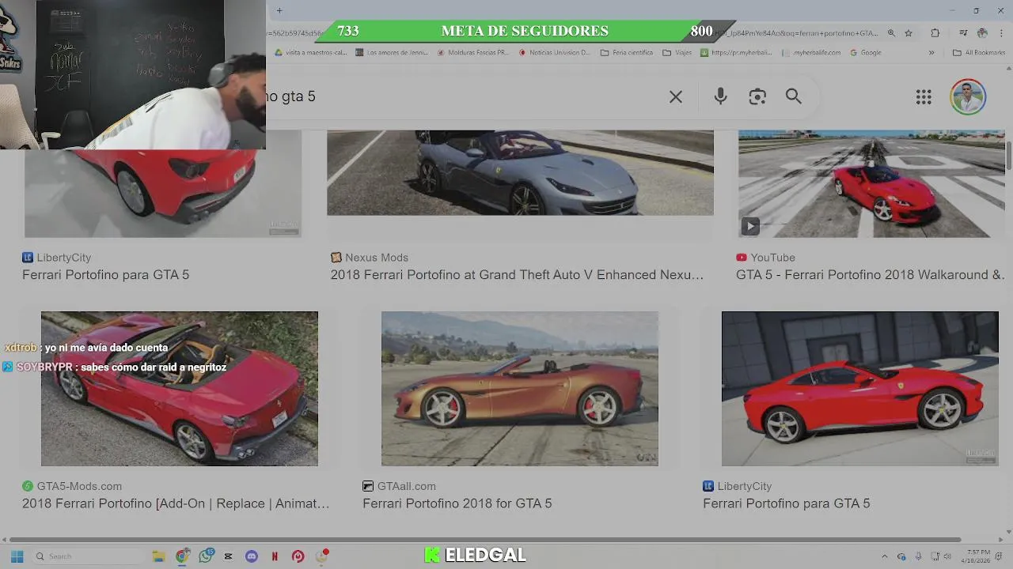Image resolution: width=1013 pixels, height=569 pixels.
Task: Show more bookmarks with the double chevron
Action: click(x=931, y=53)
